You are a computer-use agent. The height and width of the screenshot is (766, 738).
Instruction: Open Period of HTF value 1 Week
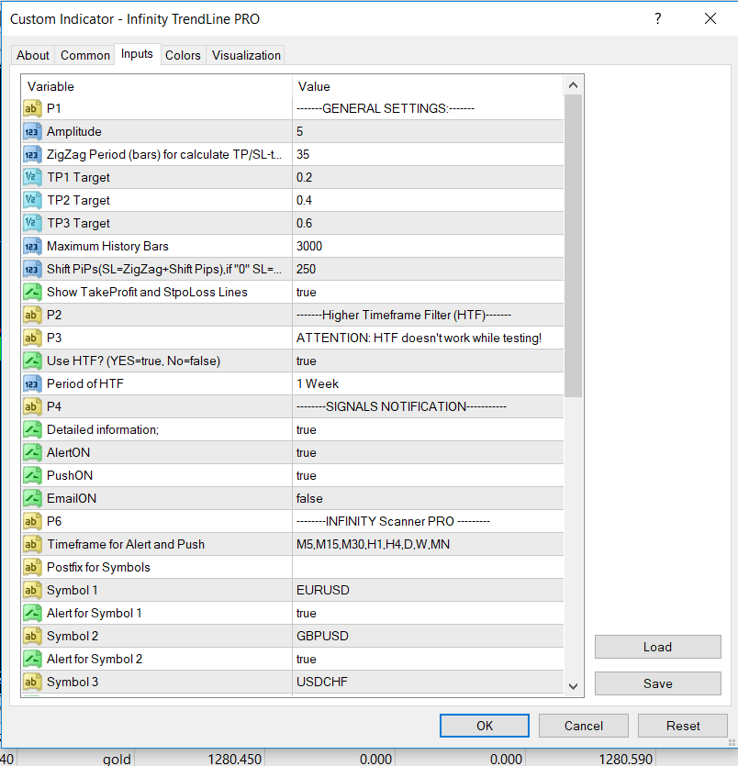[428, 384]
